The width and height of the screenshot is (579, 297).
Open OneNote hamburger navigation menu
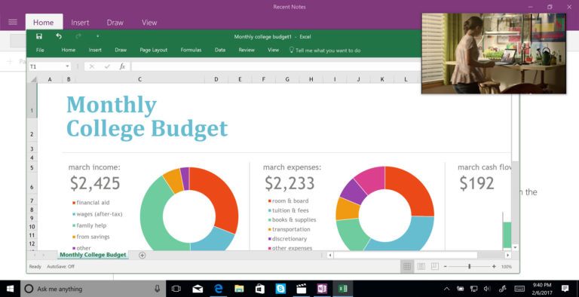(x=13, y=22)
